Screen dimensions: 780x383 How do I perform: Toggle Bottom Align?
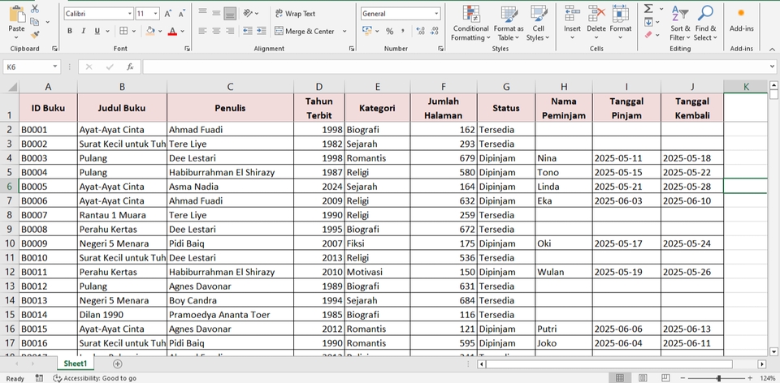click(229, 14)
